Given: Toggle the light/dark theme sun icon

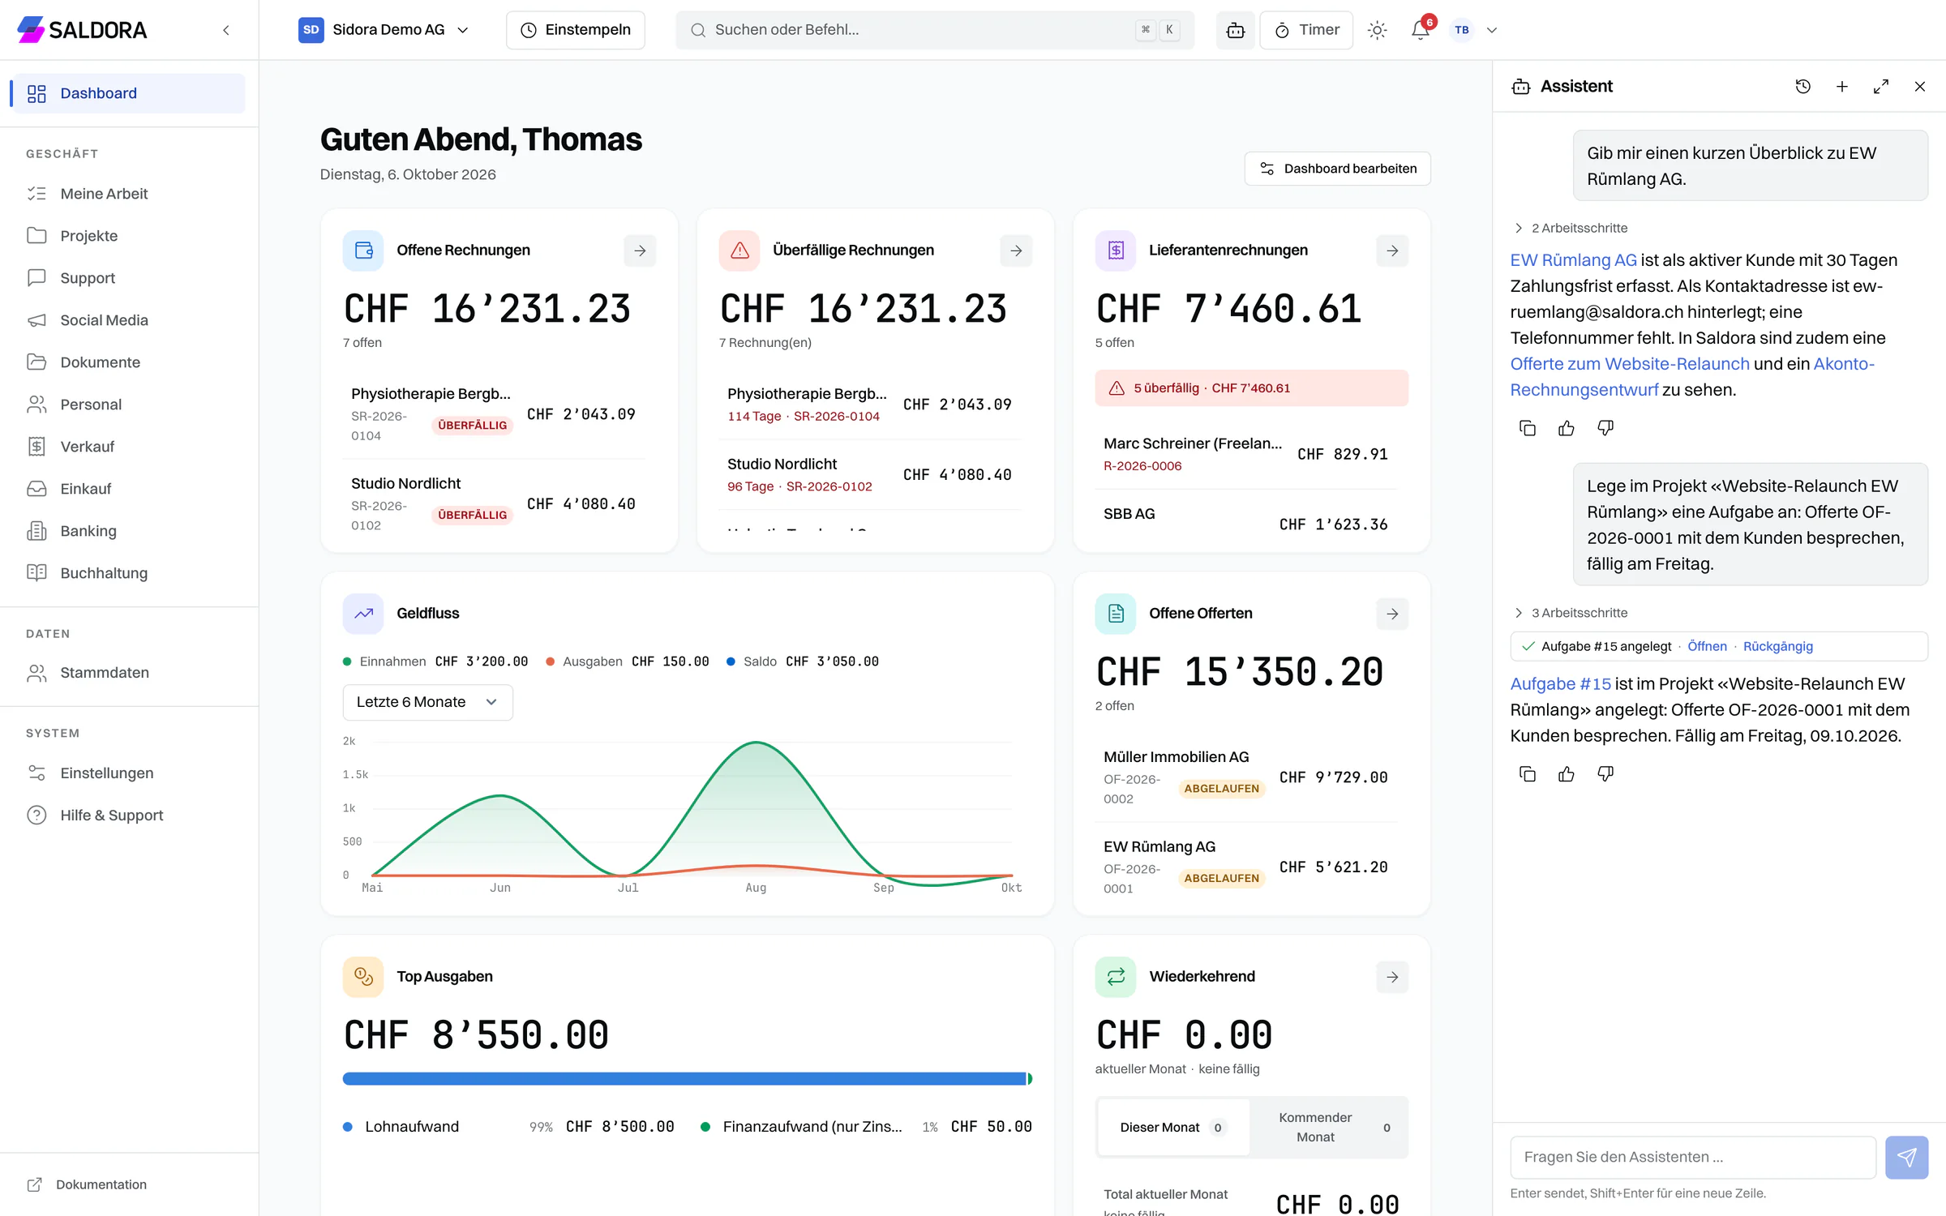Looking at the screenshot, I should (1377, 30).
